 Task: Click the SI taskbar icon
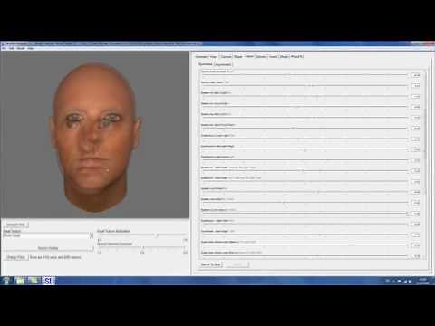pos(48,281)
